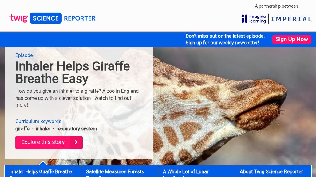Click the Sign Up Now button

pyautogui.click(x=292, y=39)
